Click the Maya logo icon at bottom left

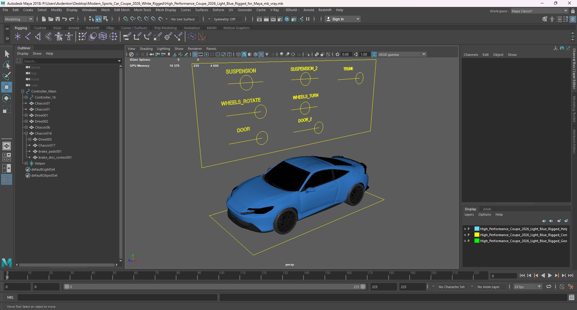(x=7, y=263)
